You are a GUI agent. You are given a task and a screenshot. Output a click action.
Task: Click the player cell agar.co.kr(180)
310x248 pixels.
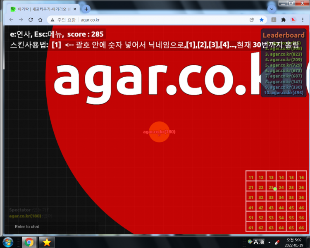pyautogui.click(x=159, y=132)
